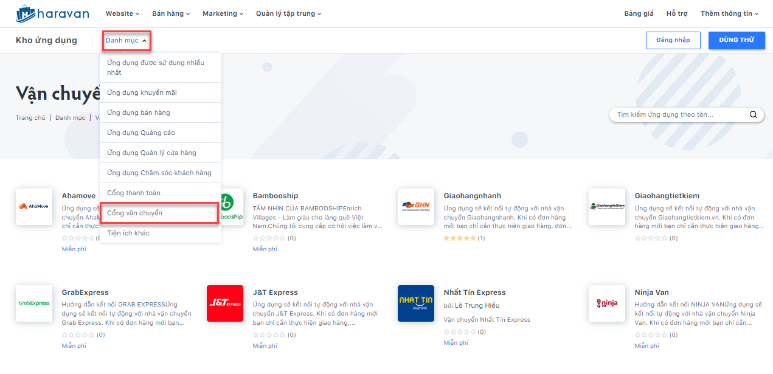
Task: Collapse the Danh mục category dropdown
Action: click(126, 41)
